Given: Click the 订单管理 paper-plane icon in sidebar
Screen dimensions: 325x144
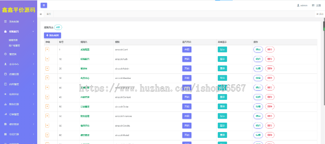Looking at the screenshot, I should [5, 114].
